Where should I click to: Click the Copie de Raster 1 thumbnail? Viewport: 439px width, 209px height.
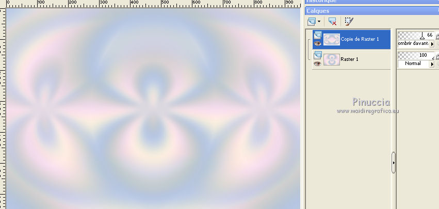[x=332, y=40]
